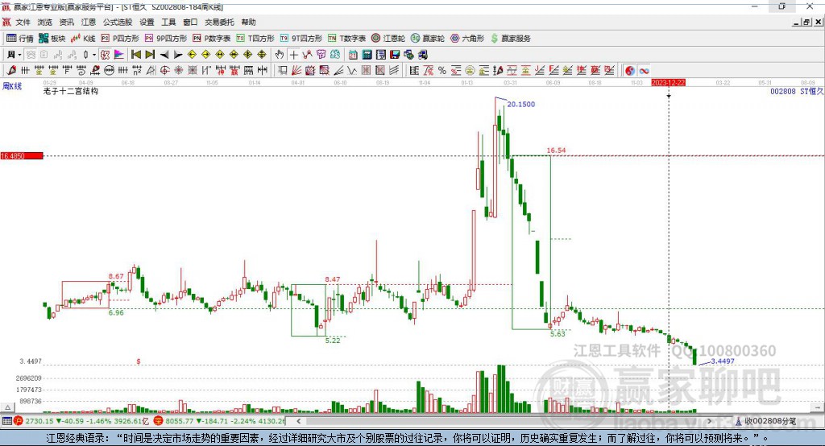Viewport: 825px width, 446px height.
Task: Open the 窗口 menu
Action: coord(190,22)
